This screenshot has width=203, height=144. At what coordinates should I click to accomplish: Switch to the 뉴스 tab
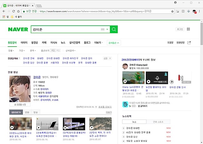pyautogui.click(x=63, y=43)
